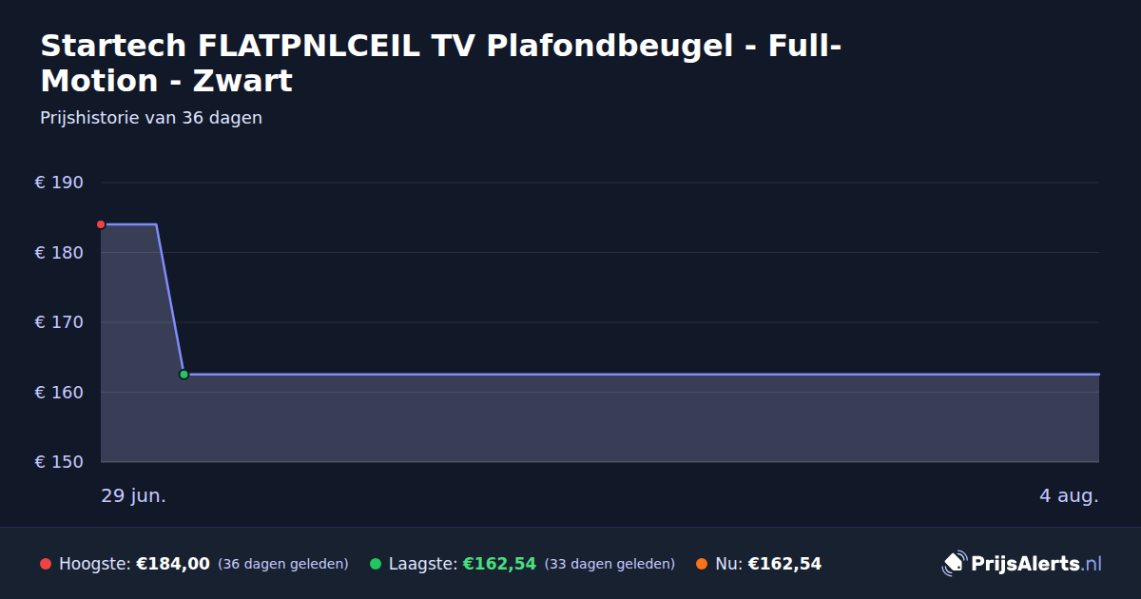1141x599 pixels.
Task: Click the 4 aug. end date label
Action: [x=1069, y=496]
